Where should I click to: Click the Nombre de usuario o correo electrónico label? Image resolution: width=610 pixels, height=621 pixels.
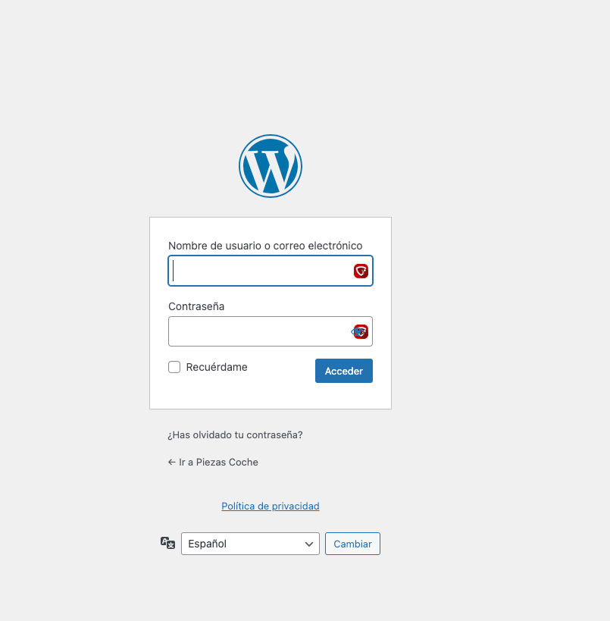pyautogui.click(x=265, y=246)
